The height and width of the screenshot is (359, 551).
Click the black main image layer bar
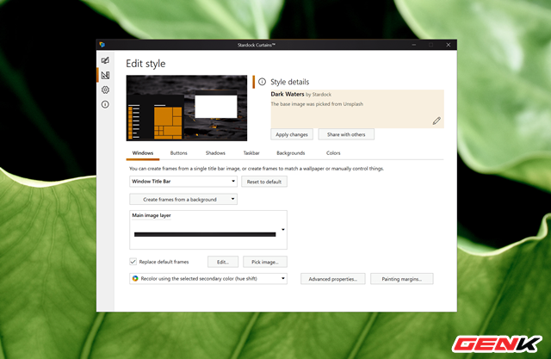tap(205, 234)
